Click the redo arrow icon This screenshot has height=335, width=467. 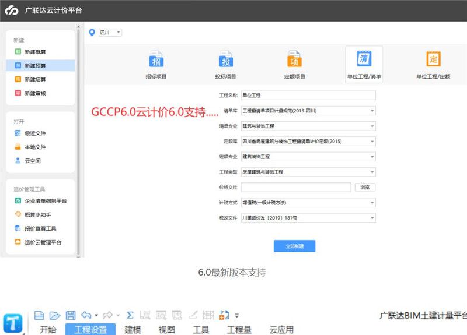107,315
